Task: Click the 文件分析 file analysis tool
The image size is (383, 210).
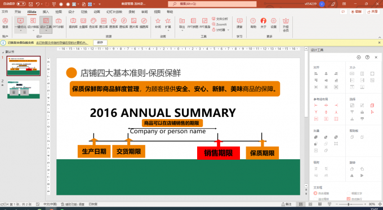Action: tap(220, 19)
